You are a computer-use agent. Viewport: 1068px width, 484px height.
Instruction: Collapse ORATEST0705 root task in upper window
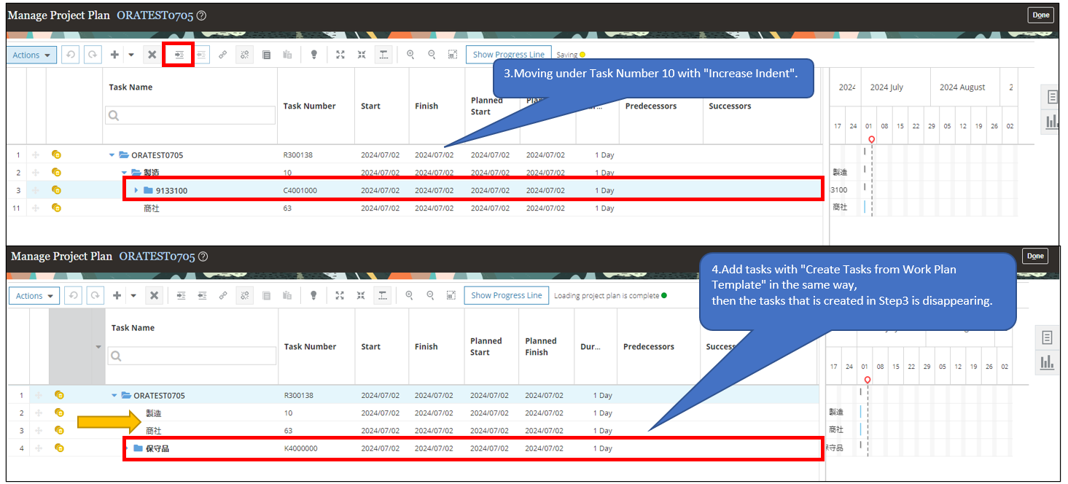pos(112,155)
